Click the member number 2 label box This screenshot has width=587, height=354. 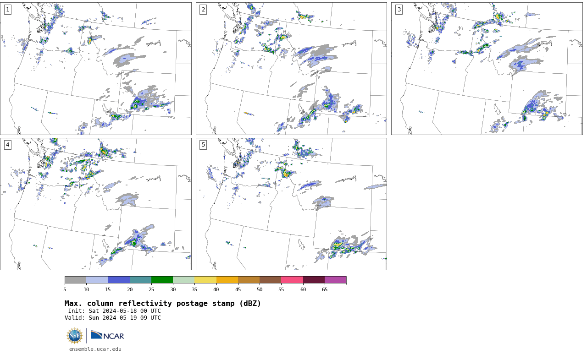point(203,10)
